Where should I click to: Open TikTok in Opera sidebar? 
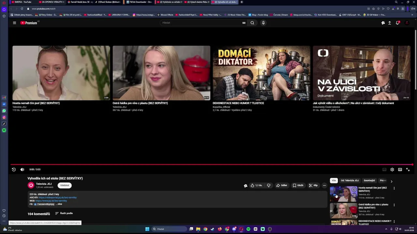(4, 123)
